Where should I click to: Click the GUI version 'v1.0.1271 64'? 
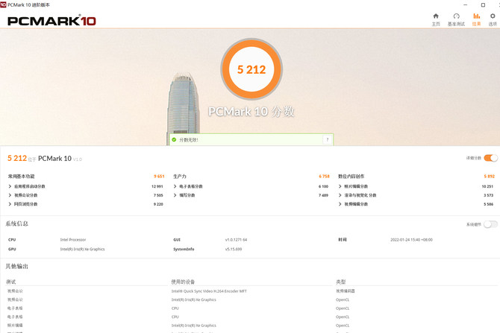236,240
